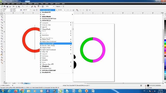Choose ENGRAVERS MT font
The image size is (166, 93).
tap(49, 71)
